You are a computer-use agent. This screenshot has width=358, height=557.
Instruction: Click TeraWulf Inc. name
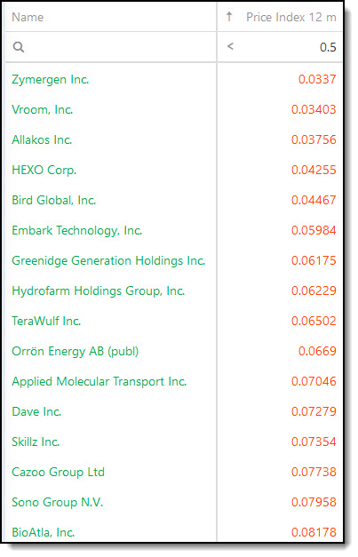tap(46, 321)
